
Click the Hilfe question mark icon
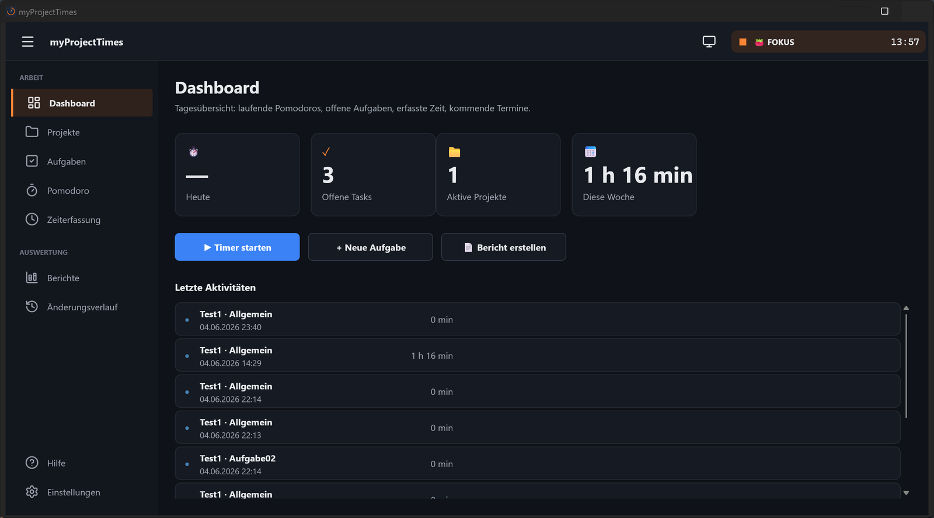[32, 463]
